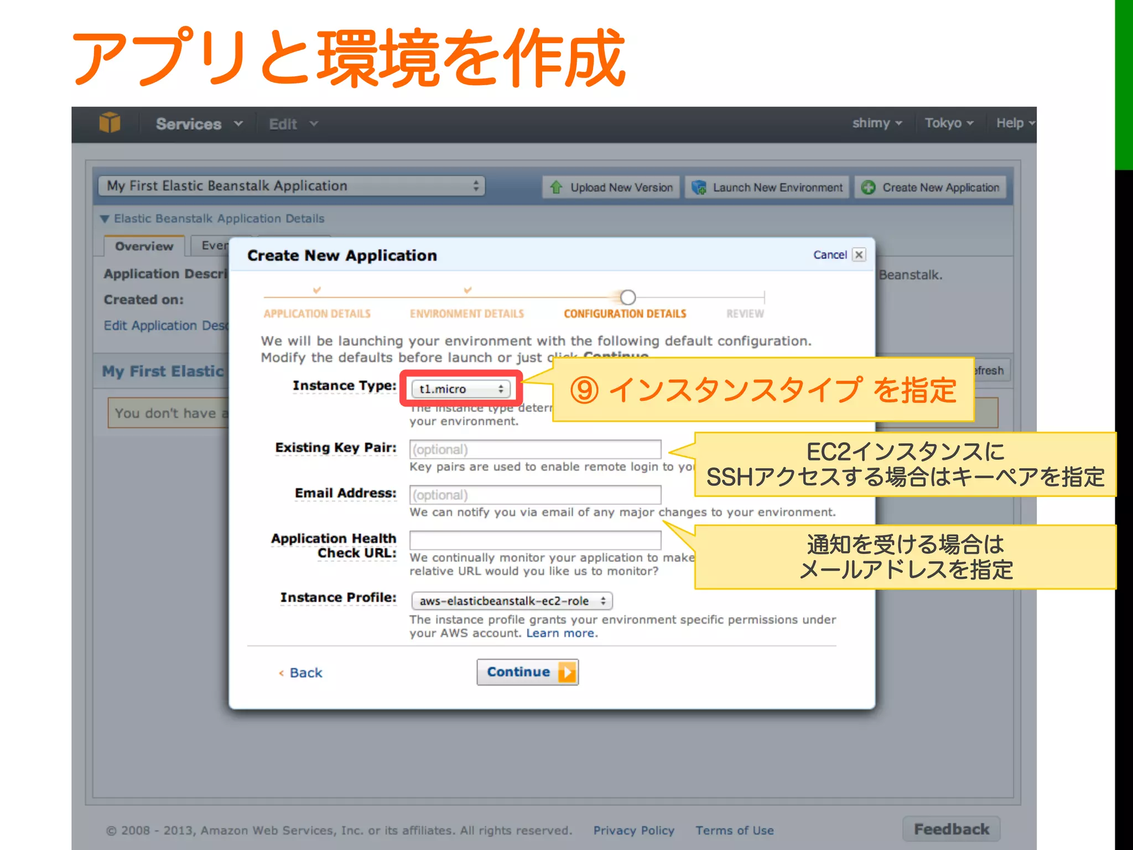1133x850 pixels.
Task: Click the green upload arrow icon
Action: (x=556, y=188)
